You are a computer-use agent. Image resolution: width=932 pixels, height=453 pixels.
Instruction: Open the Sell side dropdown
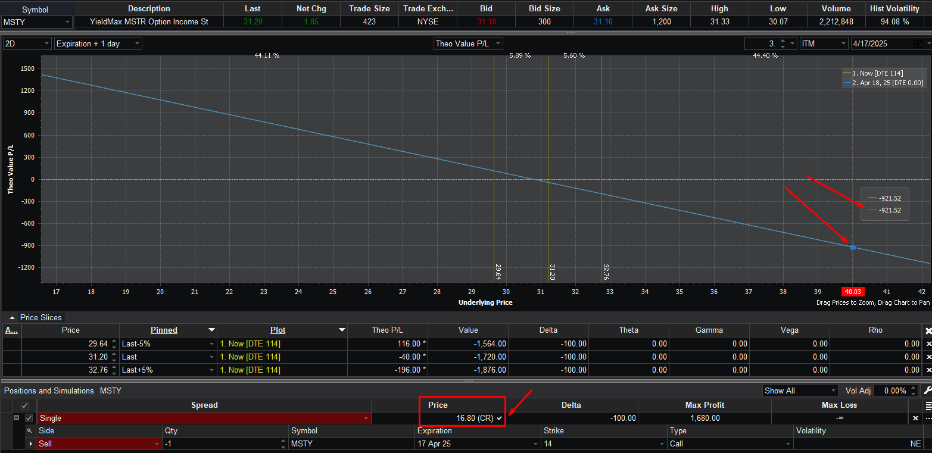157,444
